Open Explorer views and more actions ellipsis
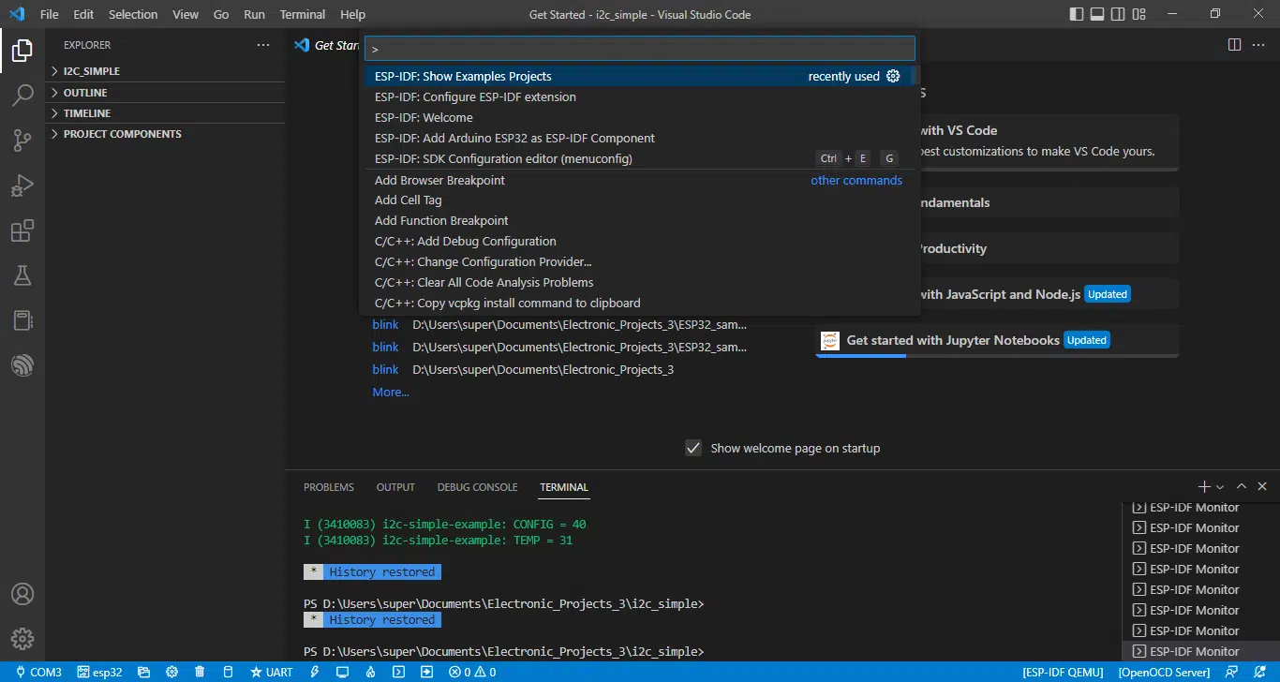This screenshot has height=682, width=1280. pyautogui.click(x=263, y=45)
